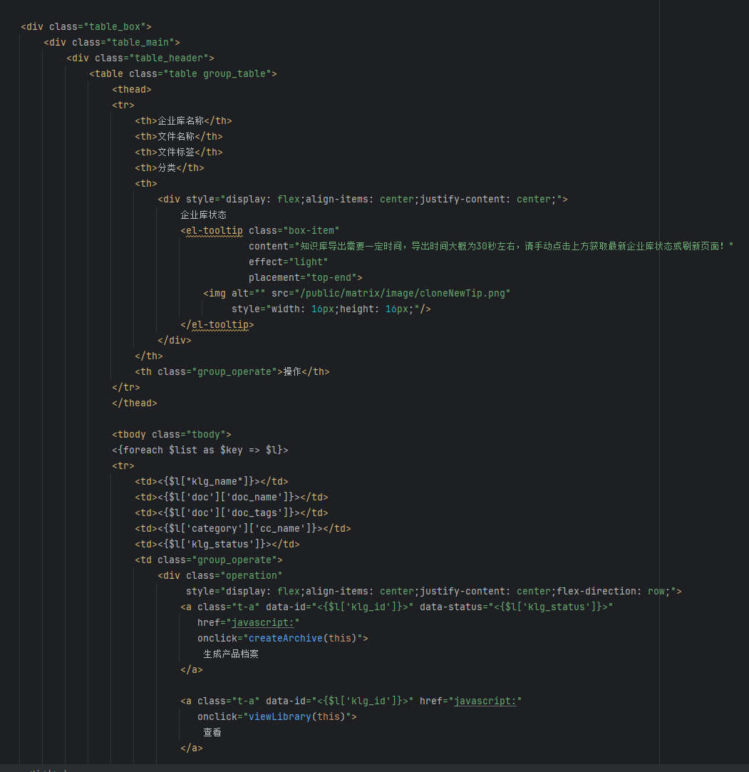Image resolution: width=749 pixels, height=772 pixels.
Task: Click the td doc_tags line
Action: tap(232, 513)
